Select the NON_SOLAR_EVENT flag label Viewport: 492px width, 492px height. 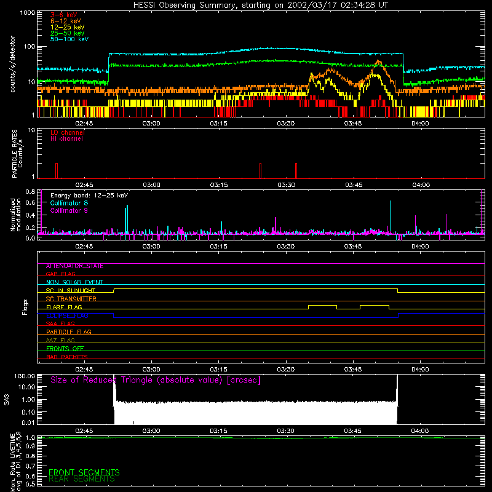pos(74,282)
